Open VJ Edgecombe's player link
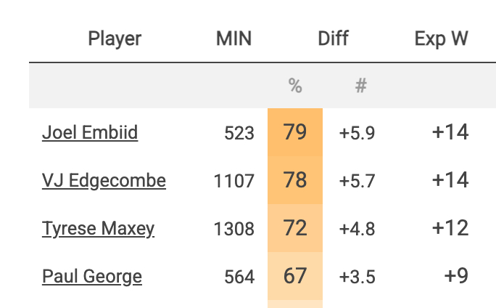The height and width of the screenshot is (308, 496). coord(104,181)
